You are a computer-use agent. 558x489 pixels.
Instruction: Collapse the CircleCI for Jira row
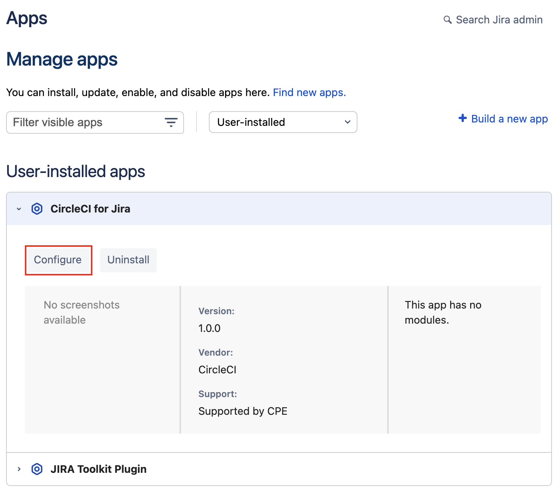click(x=19, y=209)
